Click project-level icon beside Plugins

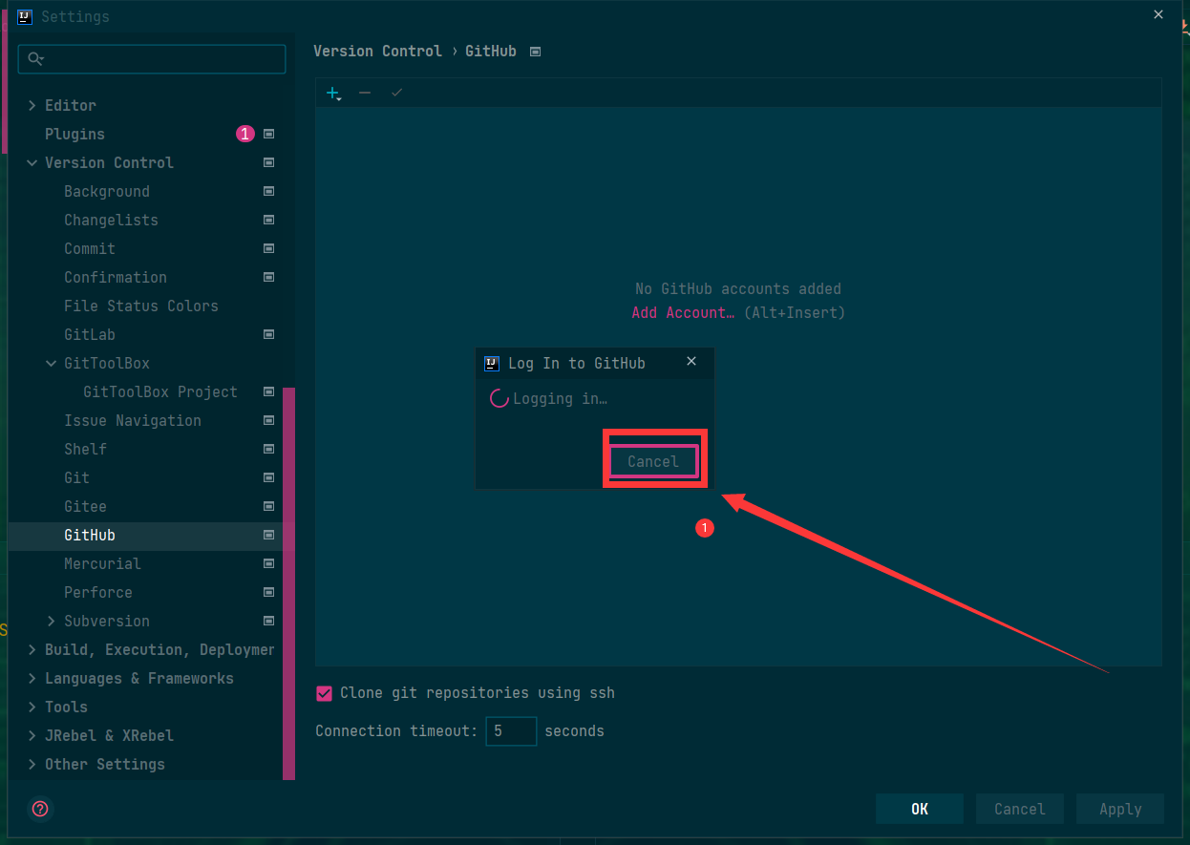coord(269,135)
